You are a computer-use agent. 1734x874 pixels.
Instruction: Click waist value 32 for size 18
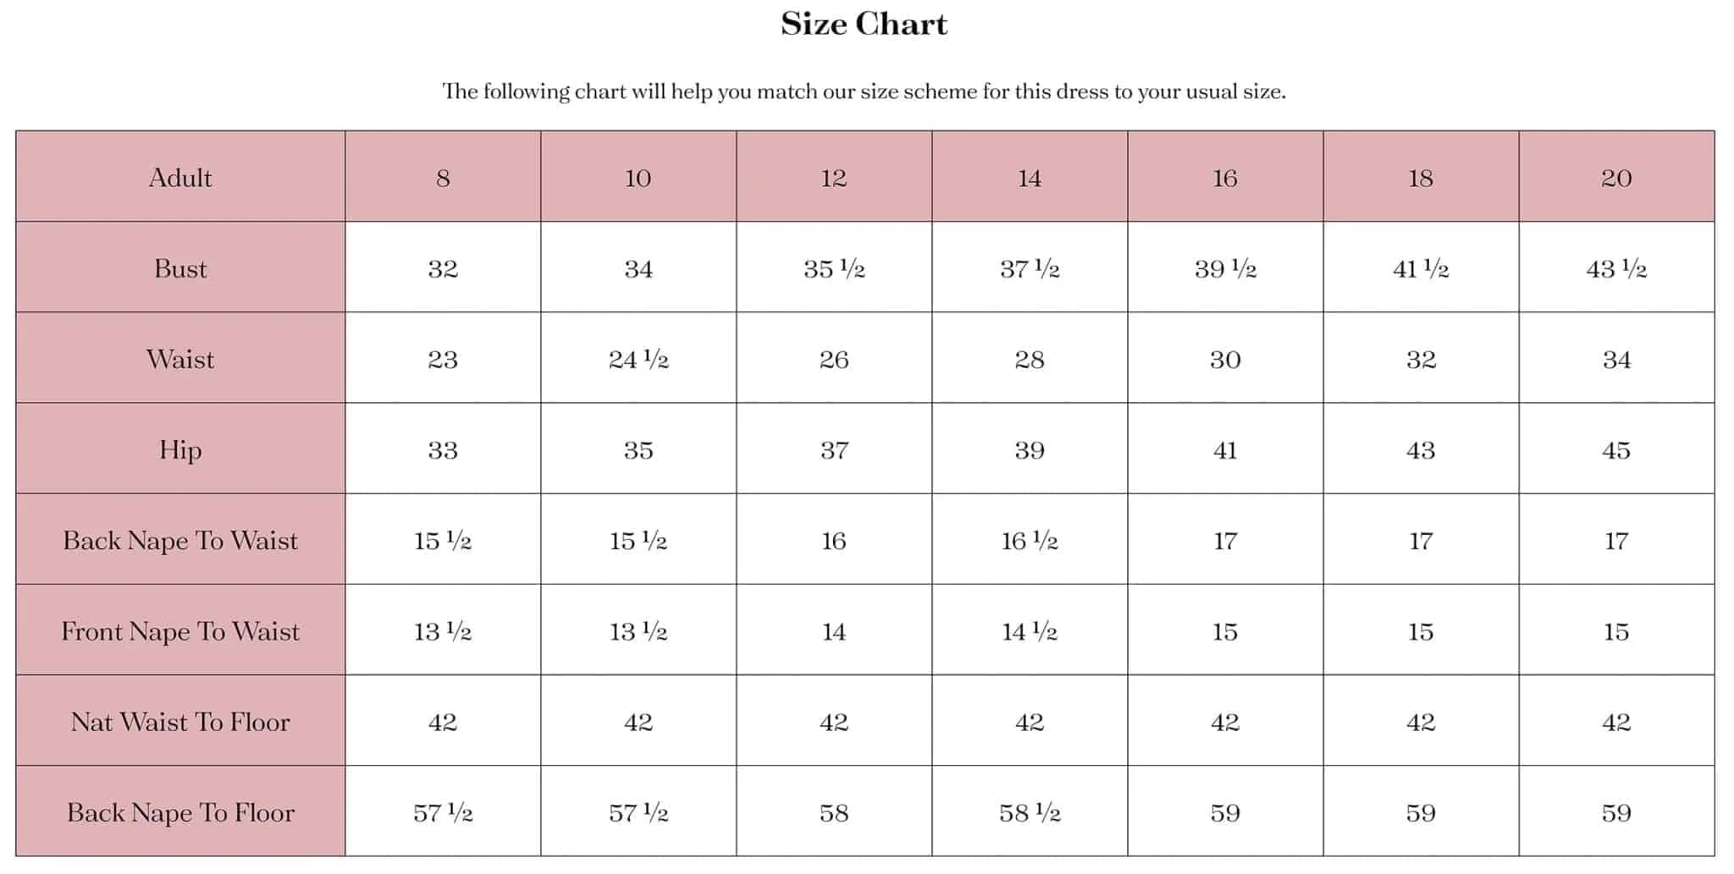coord(1421,358)
